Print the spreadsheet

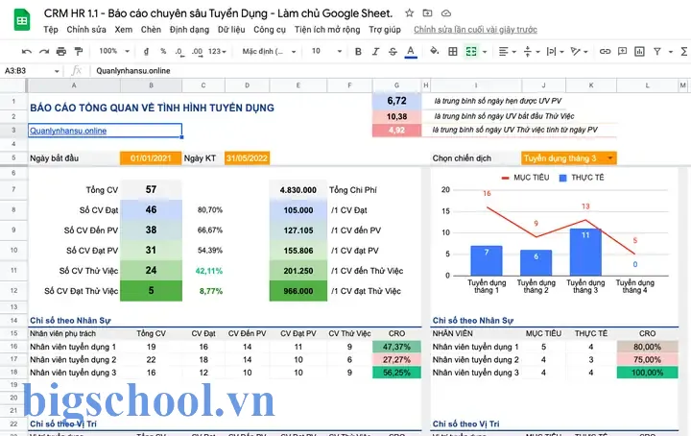point(61,52)
